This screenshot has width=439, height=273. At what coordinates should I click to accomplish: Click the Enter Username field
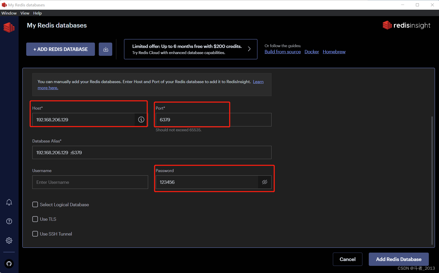click(x=90, y=182)
